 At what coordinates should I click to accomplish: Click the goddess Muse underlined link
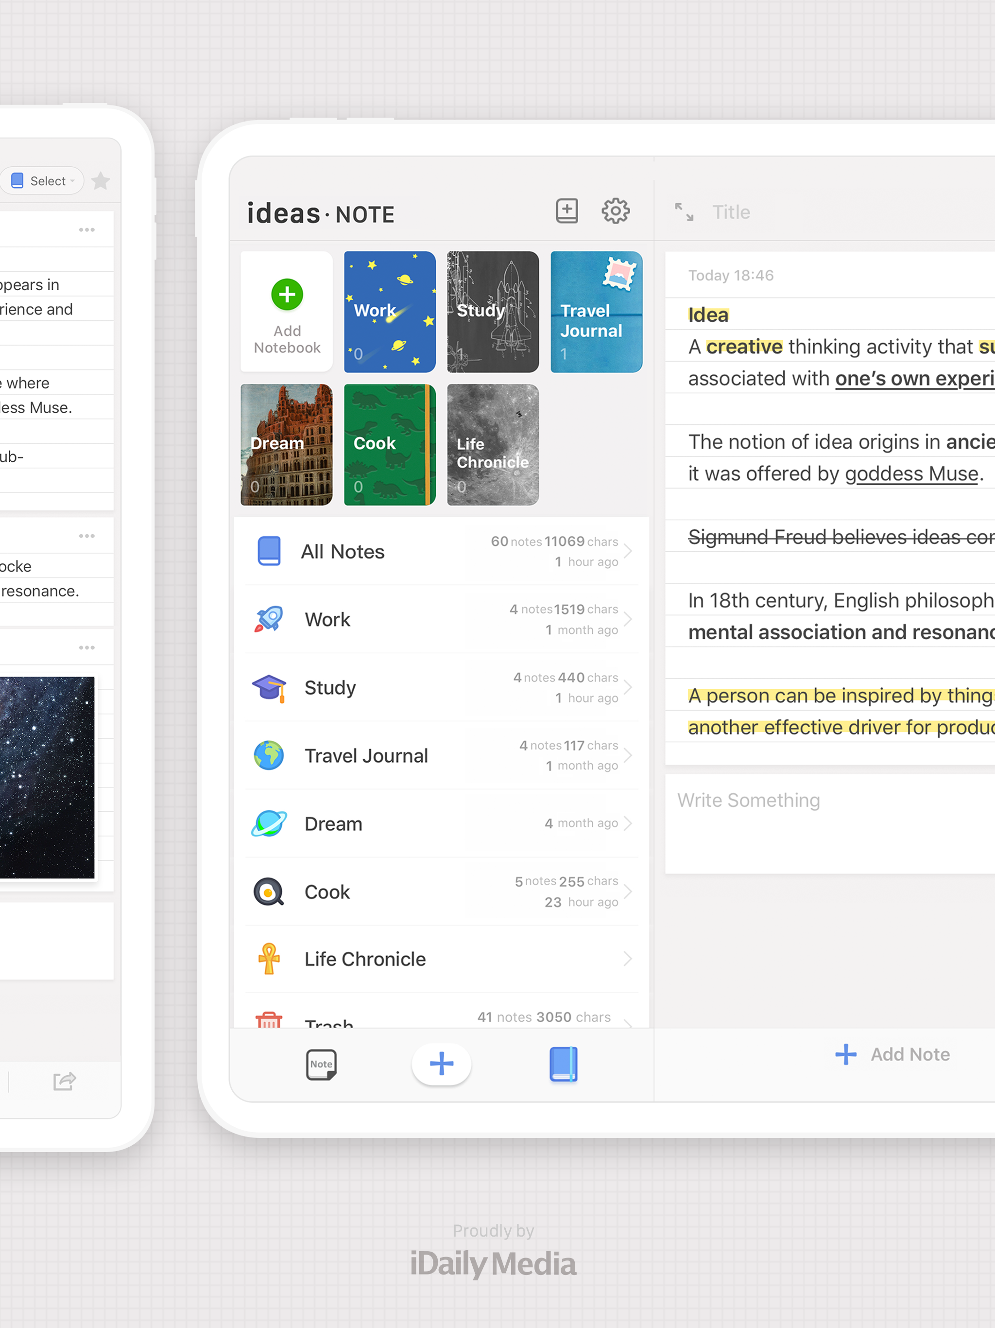911,473
